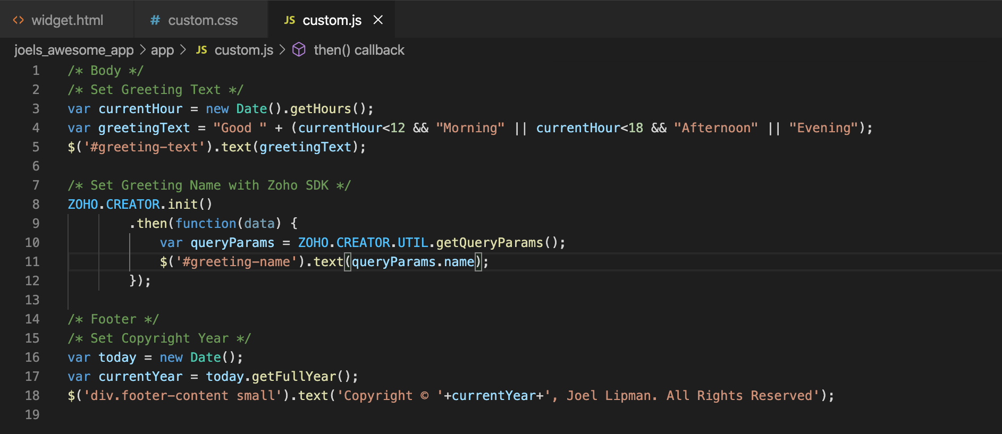1002x434 pixels.
Task: Click the HTML file icon on widget.html tab
Action: pos(19,20)
